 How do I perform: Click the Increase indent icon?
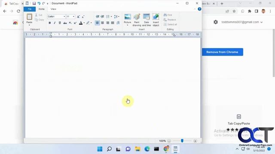tap(102, 16)
